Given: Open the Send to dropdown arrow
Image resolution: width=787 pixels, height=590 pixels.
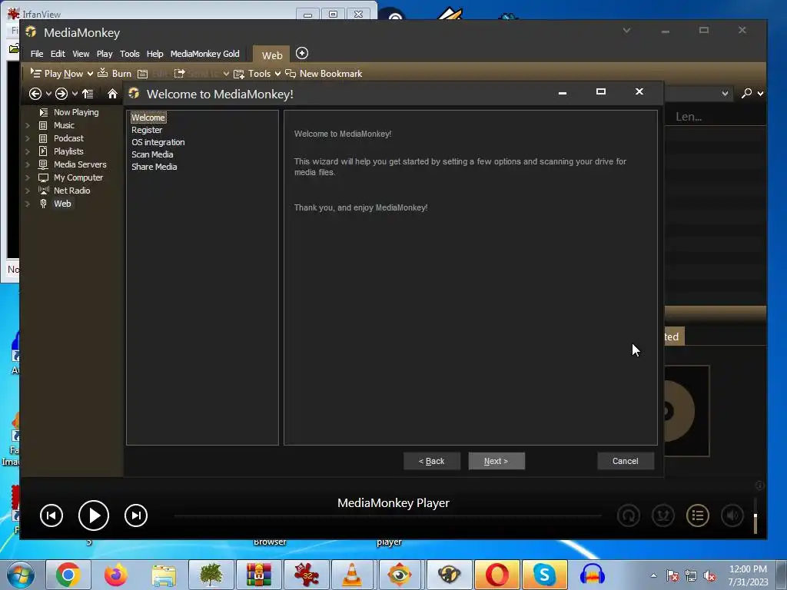Looking at the screenshot, I should pyautogui.click(x=227, y=74).
